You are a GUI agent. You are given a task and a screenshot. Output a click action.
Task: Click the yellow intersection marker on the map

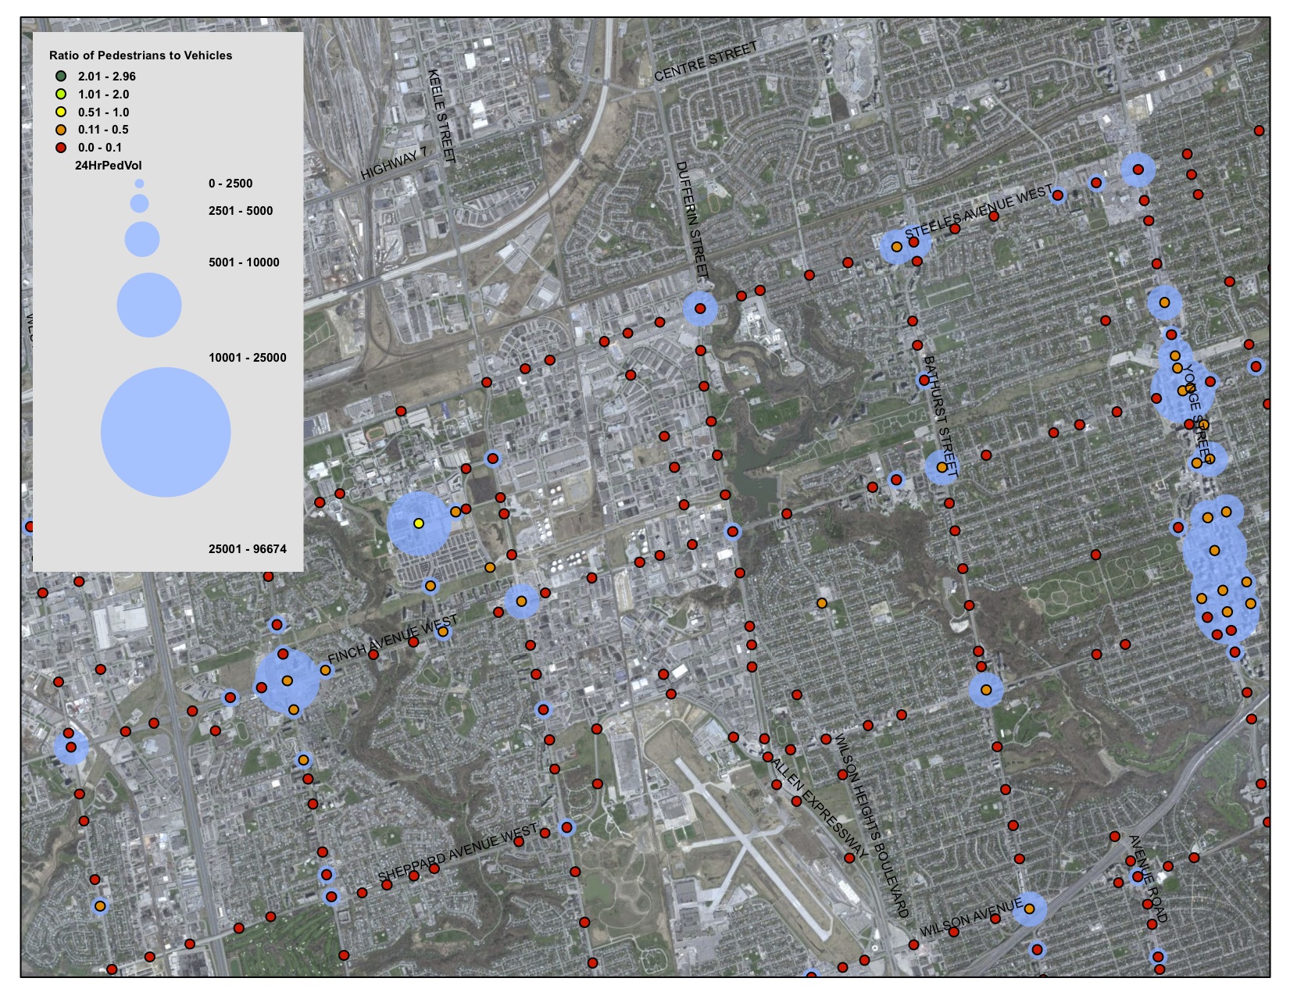418,523
